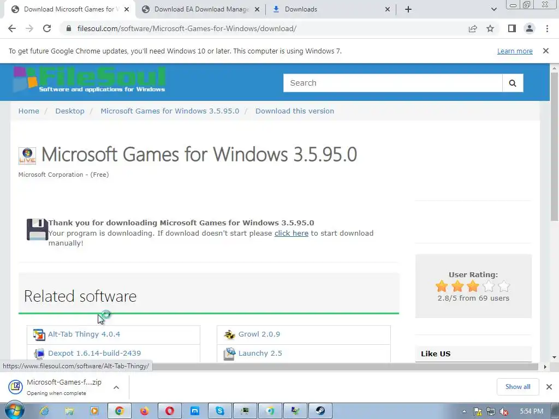Click the Games for Windows Live icon
The width and height of the screenshot is (559, 419).
[27, 155]
